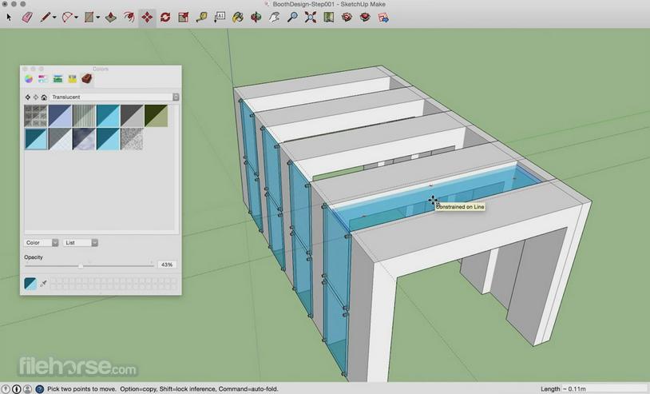Screen dimensions: 650x394
Task: Open the 3D Warehouse
Action: pos(347,18)
